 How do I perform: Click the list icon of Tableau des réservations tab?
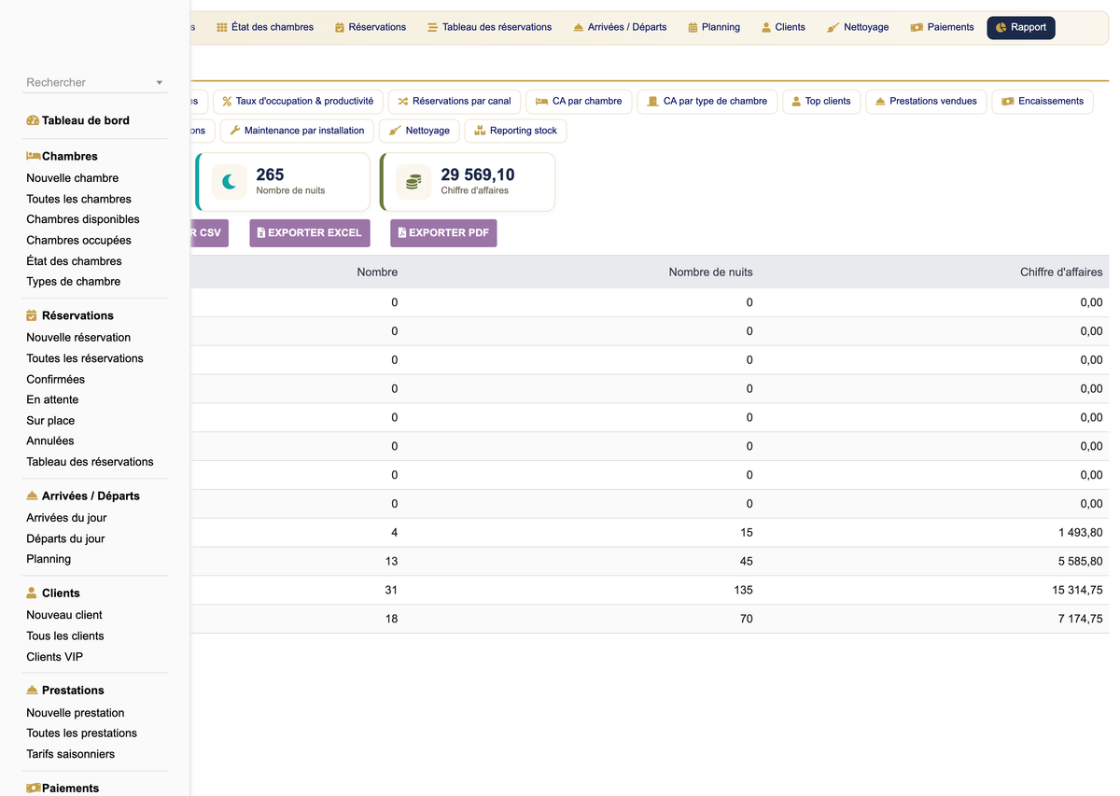click(433, 27)
